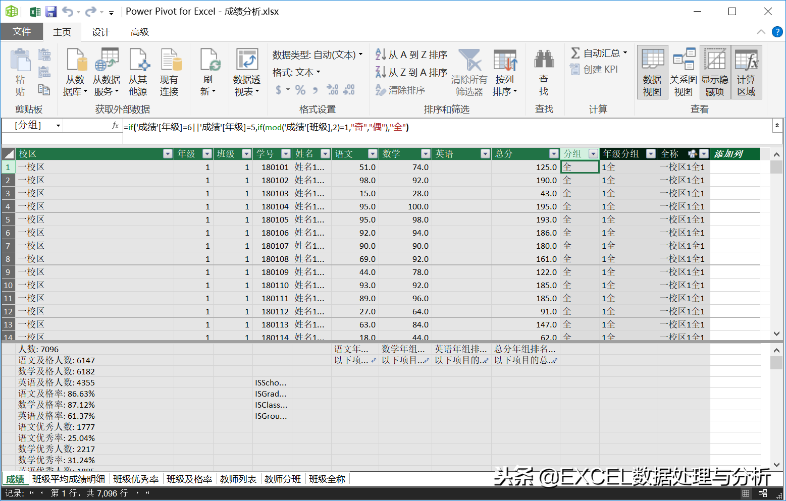Open 校区 column filter dropdown
The width and height of the screenshot is (786, 501).
pos(168,154)
